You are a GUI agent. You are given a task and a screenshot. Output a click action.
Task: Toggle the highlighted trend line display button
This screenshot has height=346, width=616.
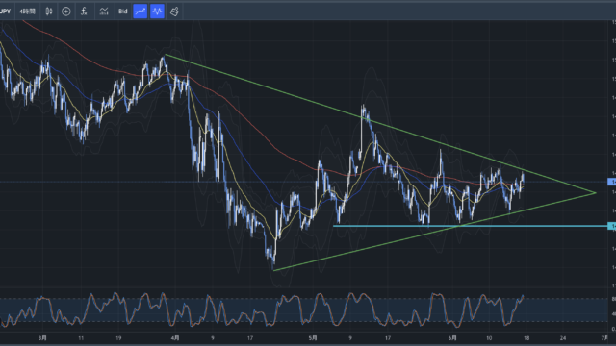pyautogui.click(x=141, y=12)
